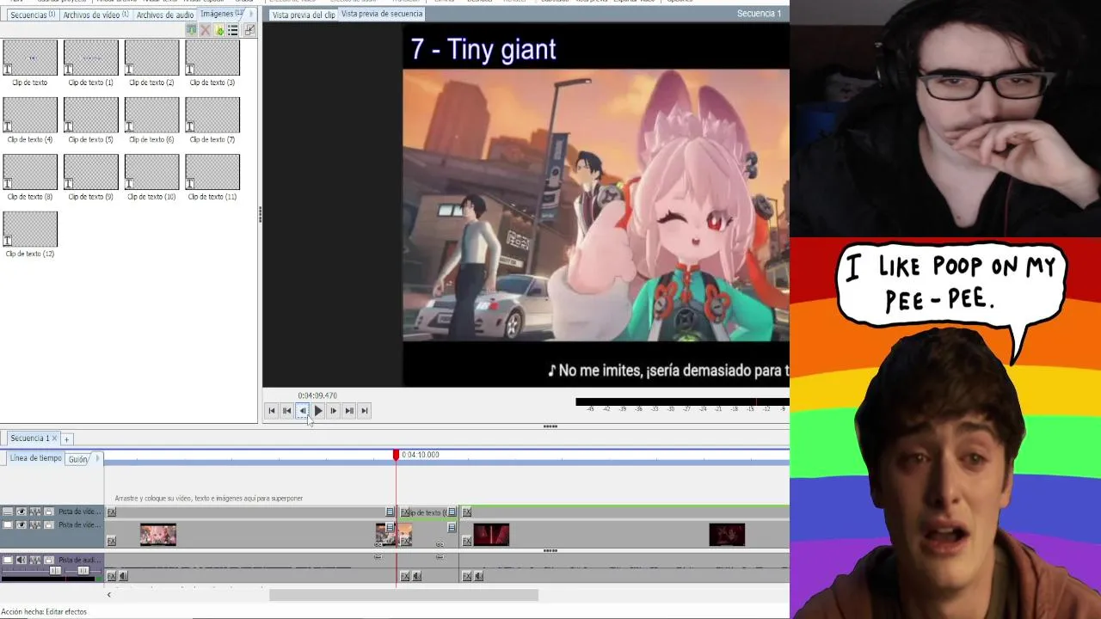Click the add to sequence bin icon
1101x619 pixels.
[x=191, y=30]
